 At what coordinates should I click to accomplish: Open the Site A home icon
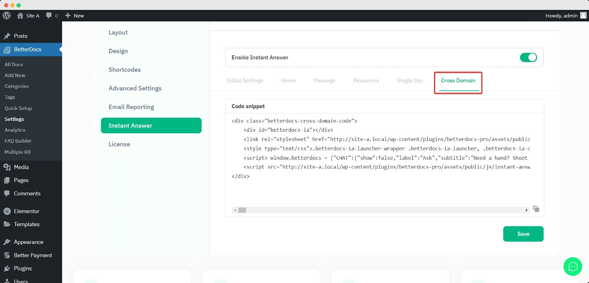(20, 15)
